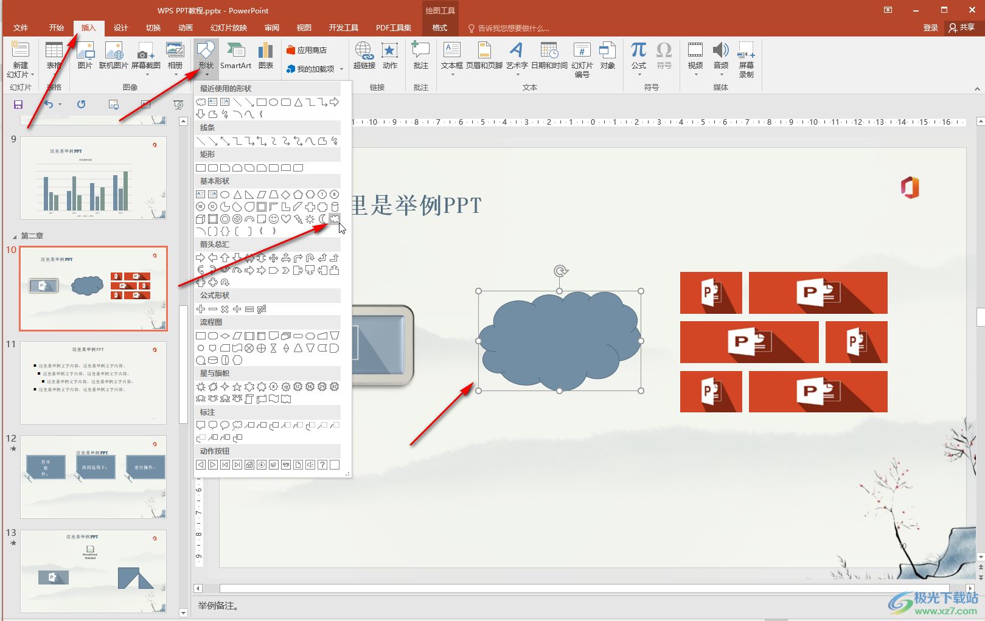The width and height of the screenshot is (985, 621).
Task: Open the undo history dropdown arrow
Action: pyautogui.click(x=60, y=105)
